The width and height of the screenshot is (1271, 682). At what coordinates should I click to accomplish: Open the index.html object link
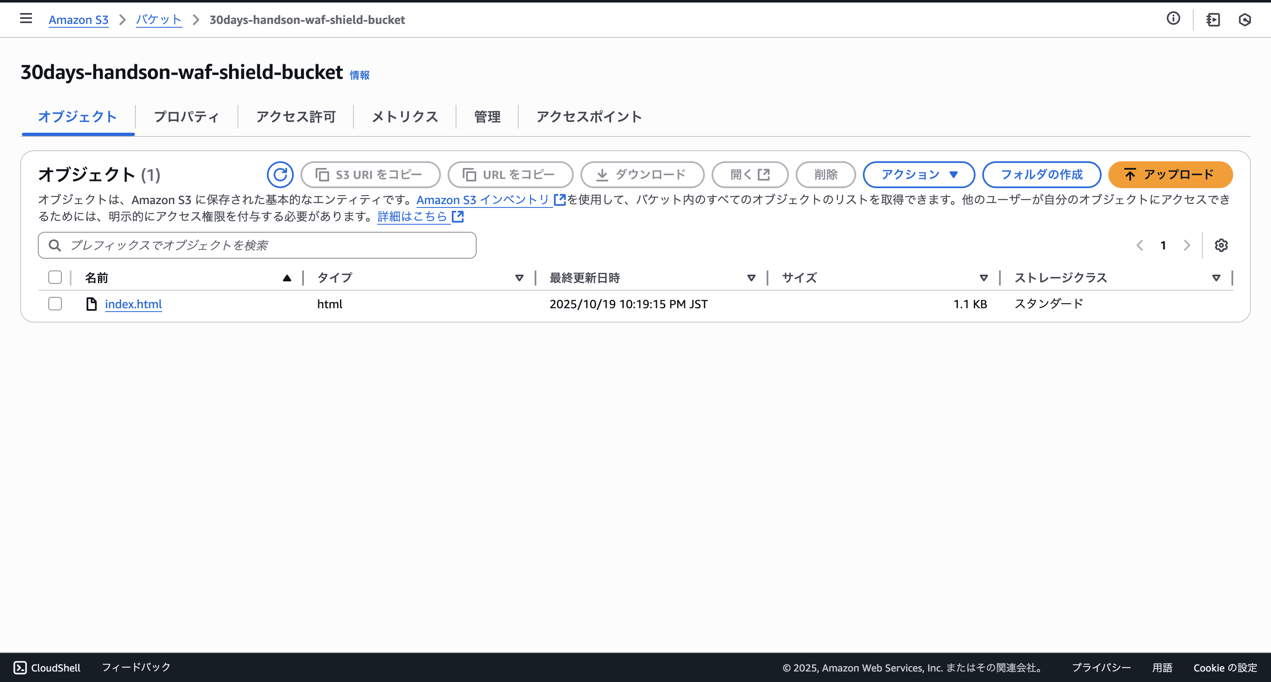click(x=133, y=304)
